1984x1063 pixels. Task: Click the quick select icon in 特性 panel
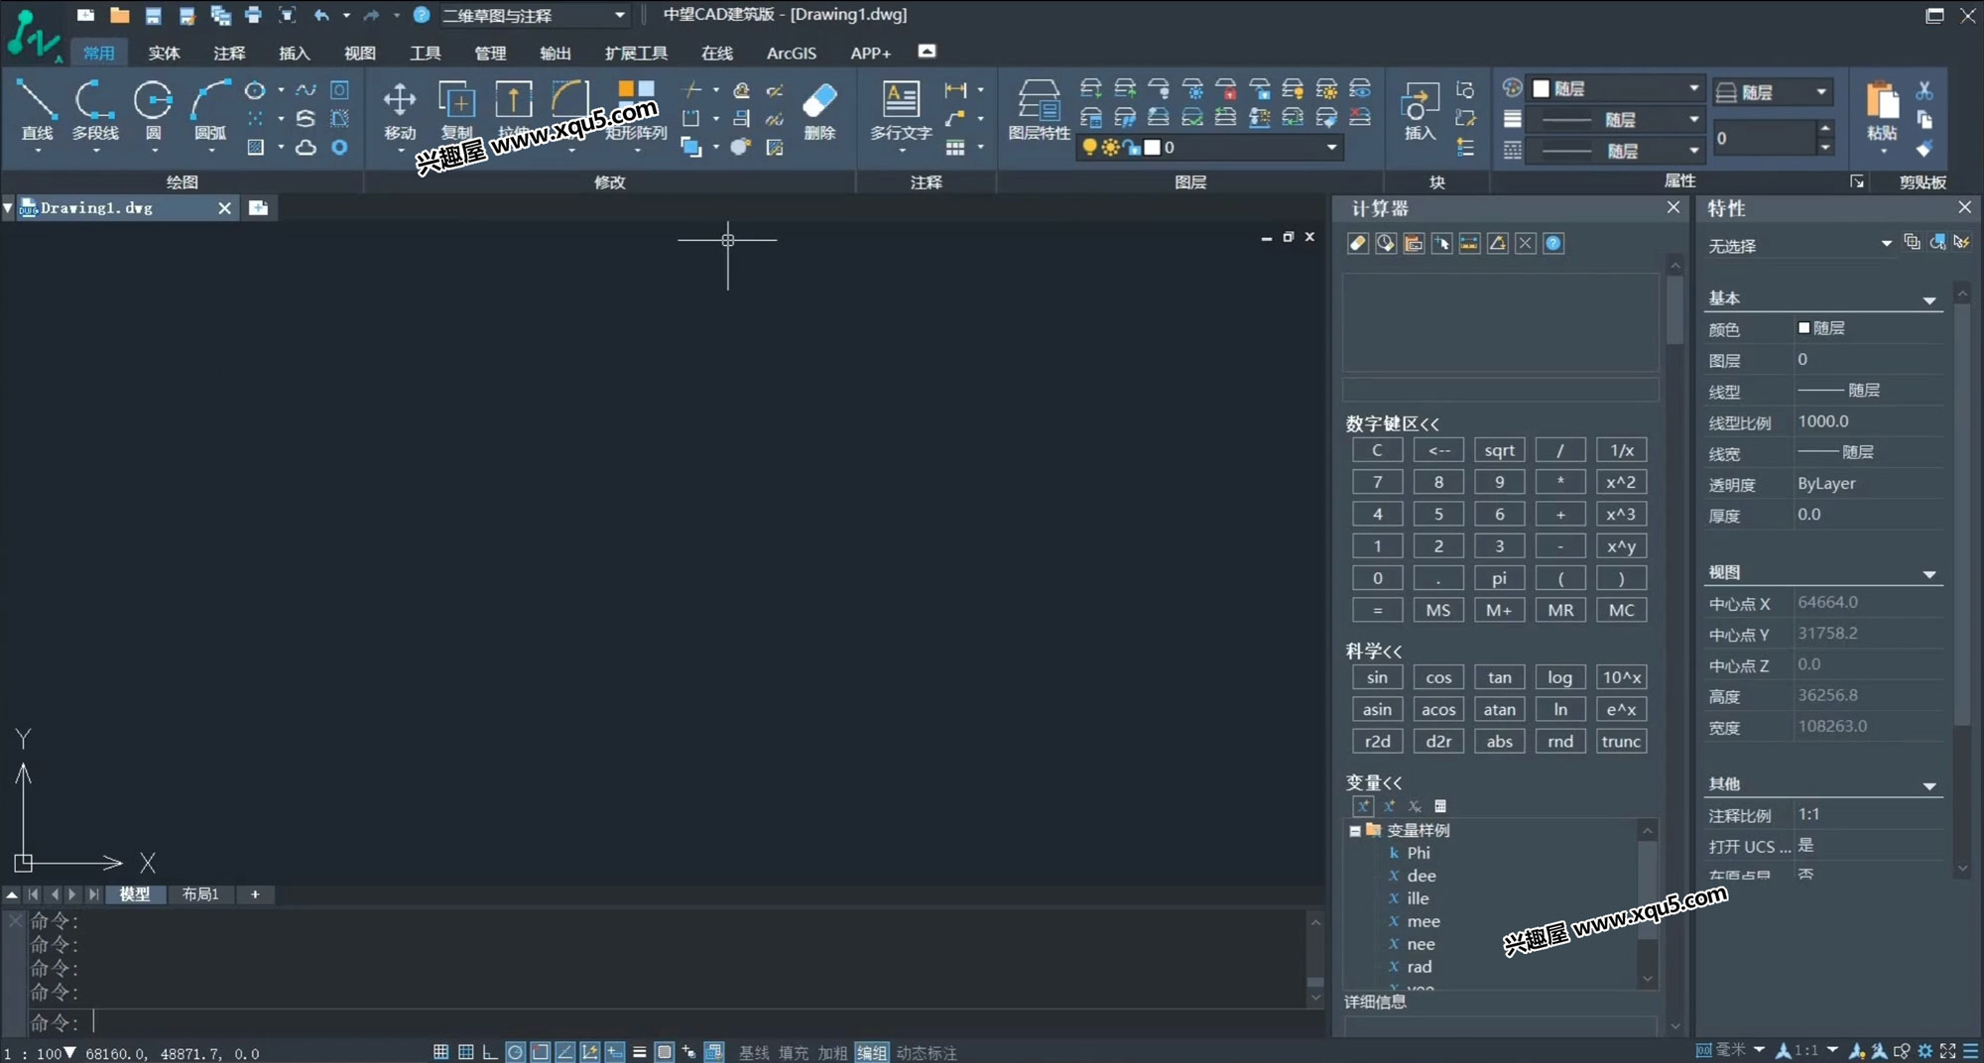click(x=1961, y=242)
